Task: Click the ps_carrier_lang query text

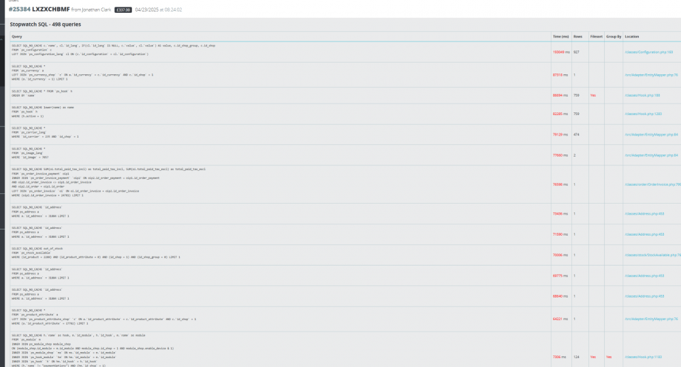Action: tap(45, 133)
